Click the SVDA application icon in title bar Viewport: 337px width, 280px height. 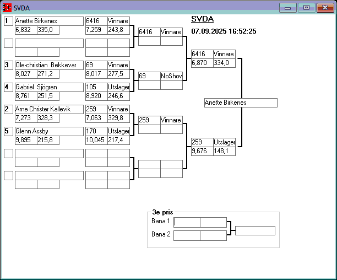(x=7, y=8)
